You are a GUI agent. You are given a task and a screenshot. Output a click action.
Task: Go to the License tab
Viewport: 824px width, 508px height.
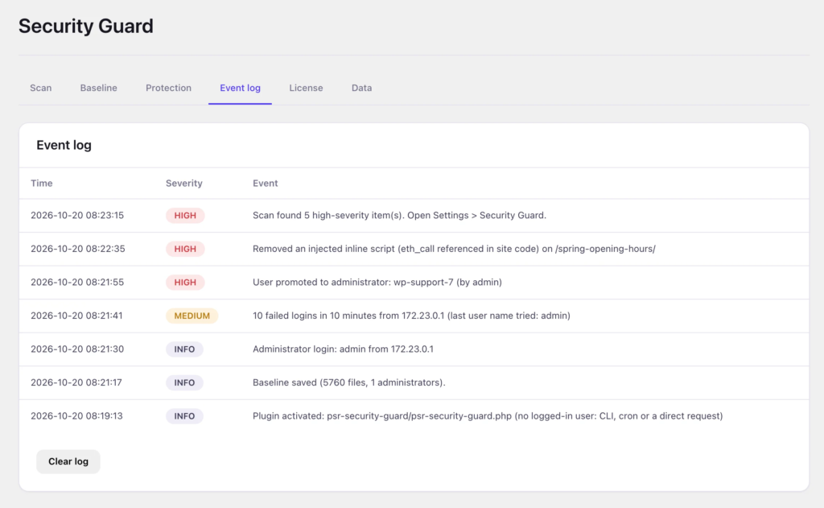point(306,88)
